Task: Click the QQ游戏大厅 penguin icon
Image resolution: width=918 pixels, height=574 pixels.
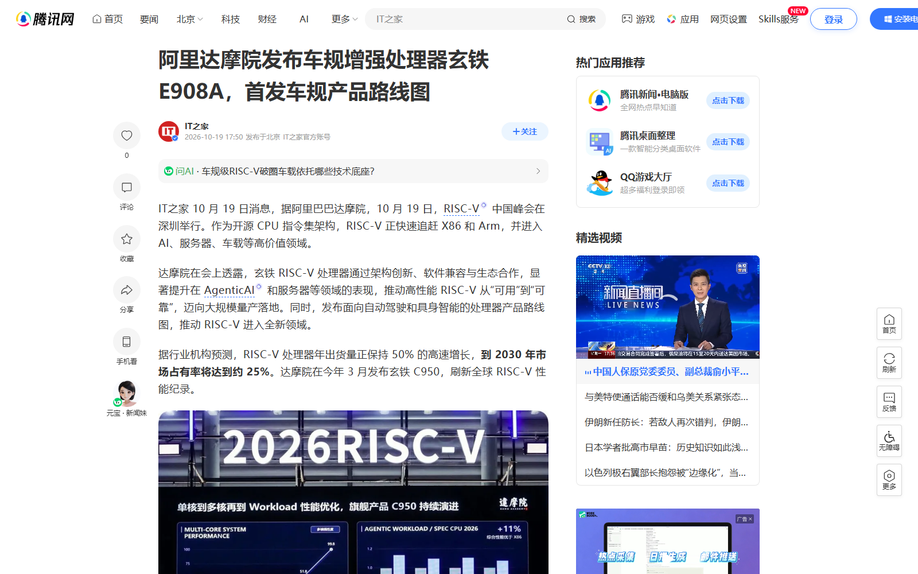Action: click(x=600, y=183)
